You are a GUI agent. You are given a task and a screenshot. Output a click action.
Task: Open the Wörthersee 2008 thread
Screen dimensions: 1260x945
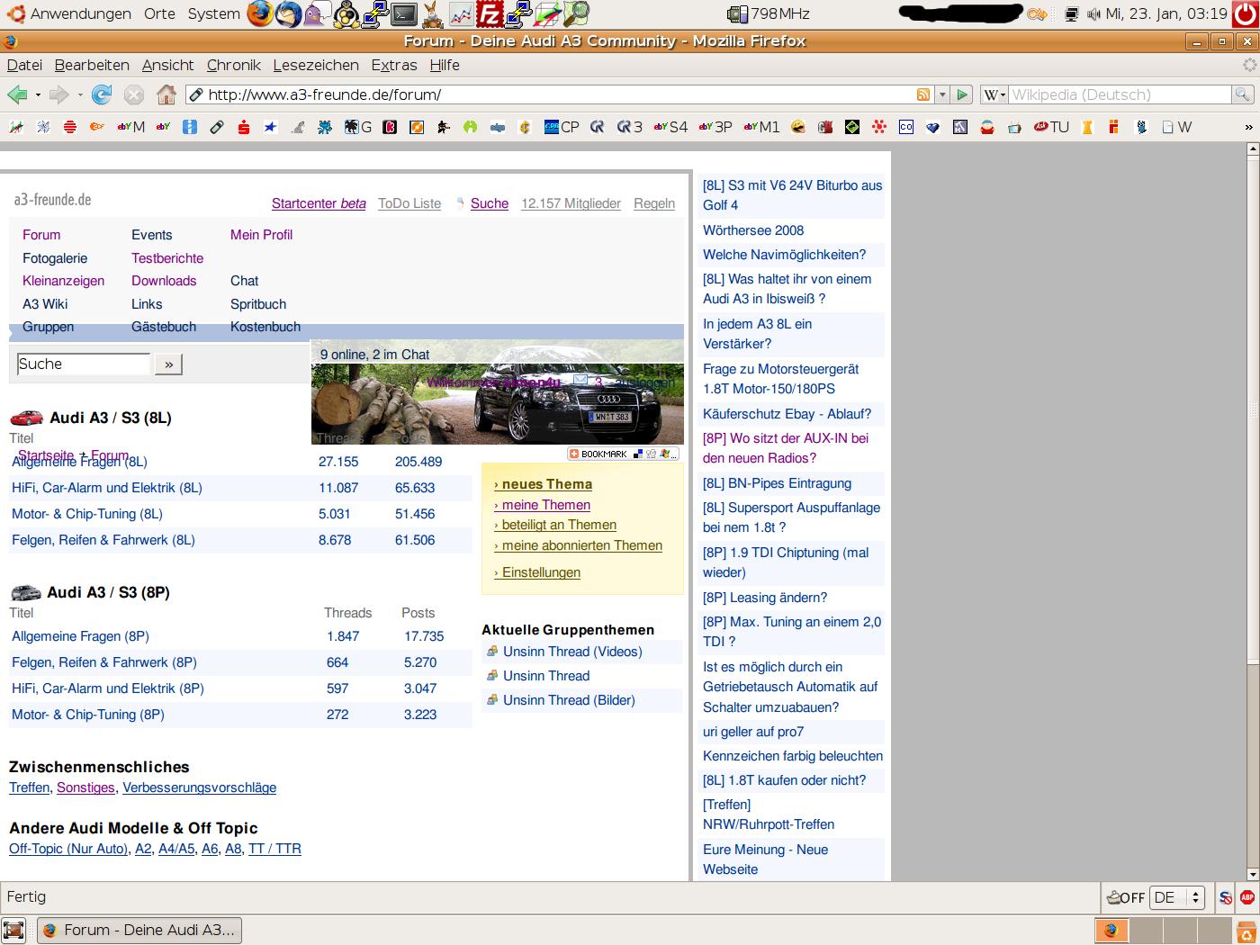[753, 230]
